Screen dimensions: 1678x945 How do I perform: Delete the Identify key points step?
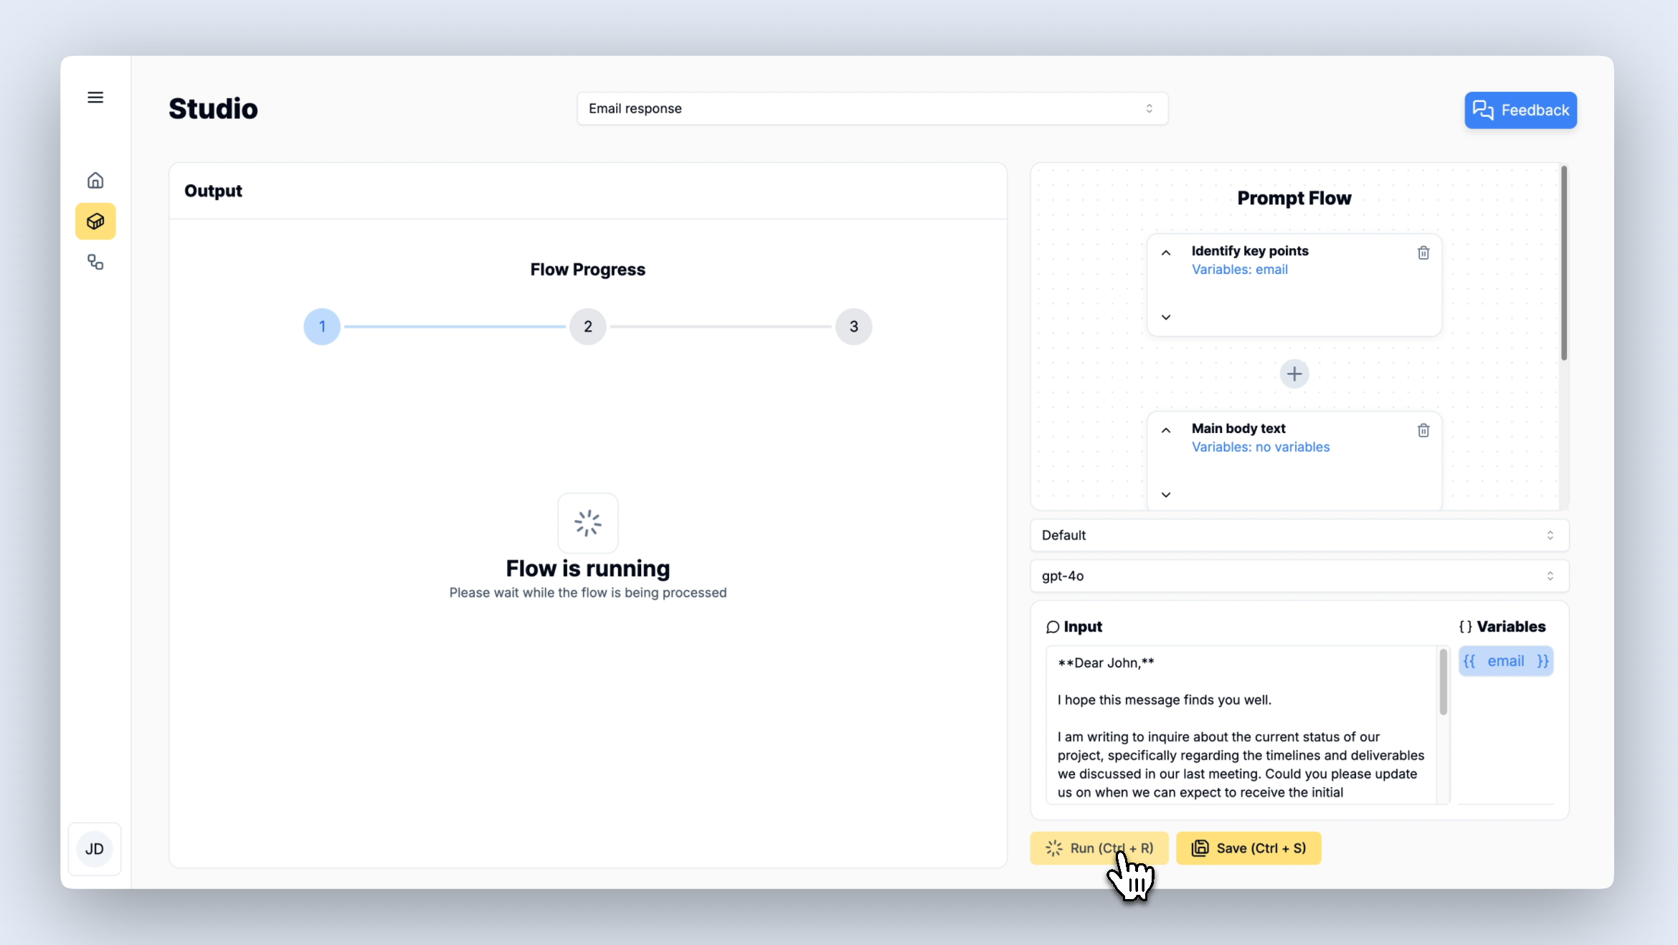click(x=1423, y=253)
